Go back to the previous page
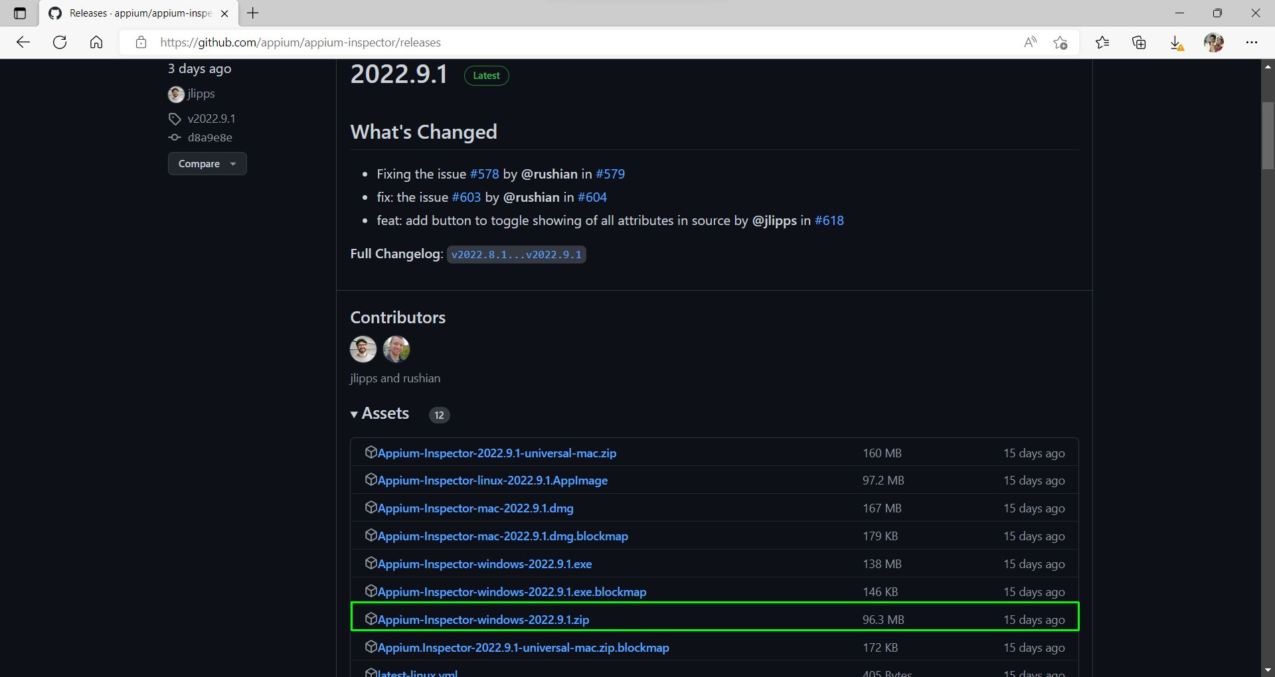1275x677 pixels. coord(23,42)
